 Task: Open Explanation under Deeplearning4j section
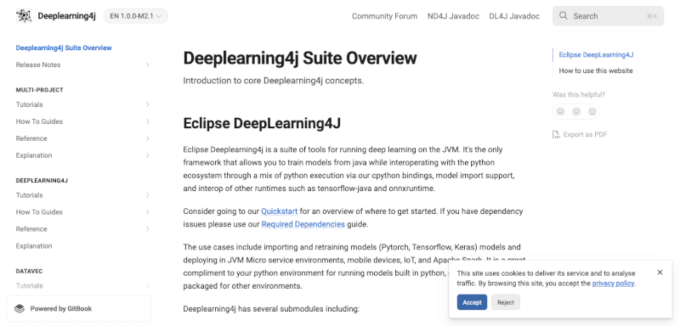click(x=34, y=246)
